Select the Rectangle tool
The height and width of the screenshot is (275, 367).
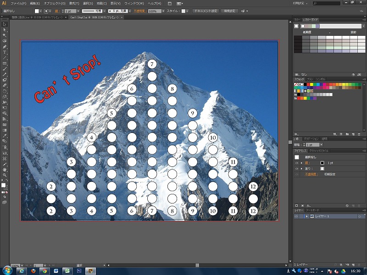coord(5,63)
